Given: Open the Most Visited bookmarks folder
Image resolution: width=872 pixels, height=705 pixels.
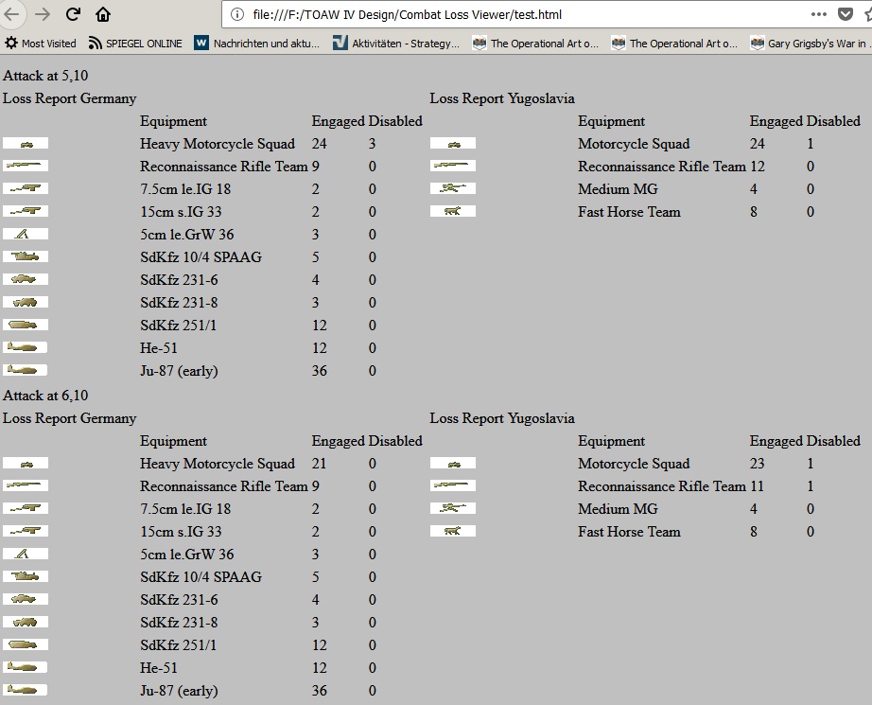Looking at the screenshot, I should pyautogui.click(x=40, y=44).
